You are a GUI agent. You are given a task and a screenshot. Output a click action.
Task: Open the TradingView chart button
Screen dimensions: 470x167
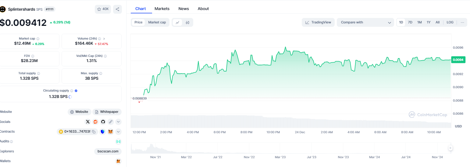pyautogui.click(x=318, y=22)
